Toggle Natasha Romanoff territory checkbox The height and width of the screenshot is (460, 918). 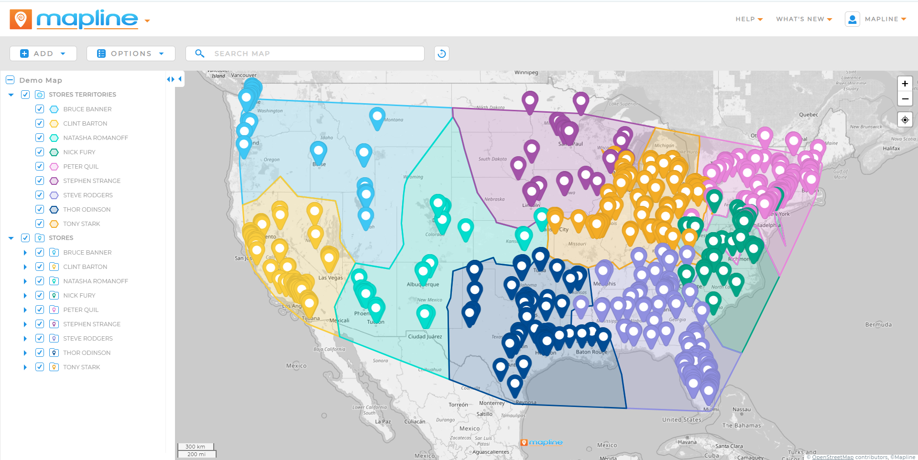point(40,138)
